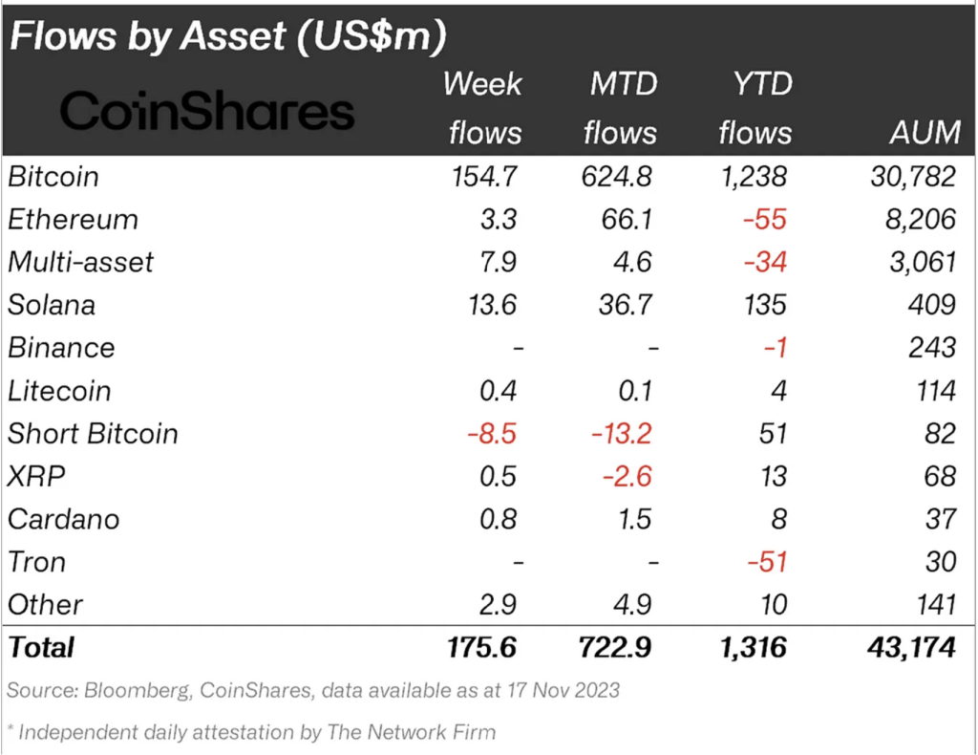Click the "Flows by Asset (US$m)" title
The width and height of the screenshot is (978, 755).
[x=228, y=36]
